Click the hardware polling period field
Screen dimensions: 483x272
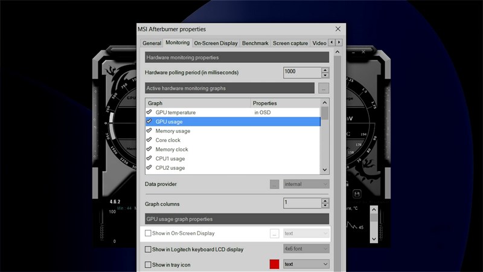[302, 72]
